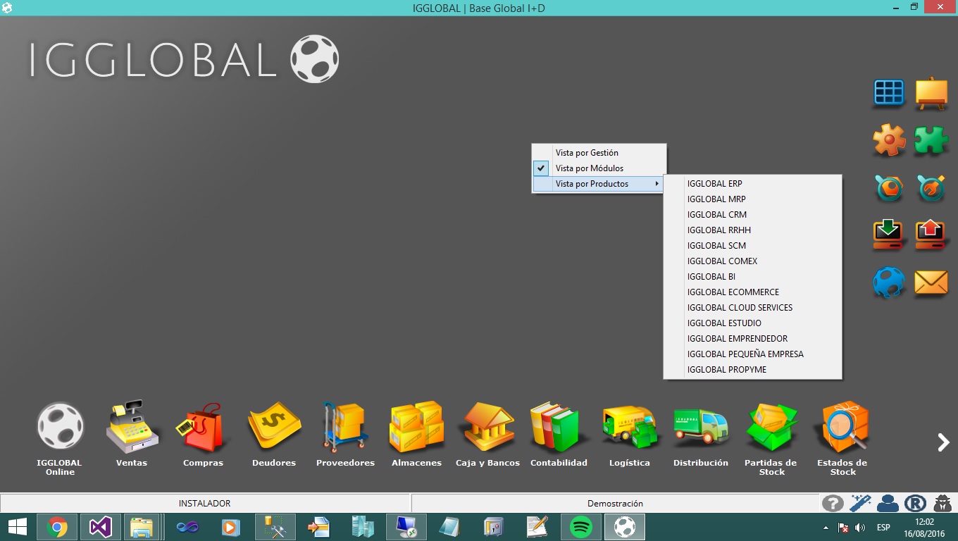Choose IGGLOBAL MRP
Screen dimensions: 958x541
[x=752, y=199]
